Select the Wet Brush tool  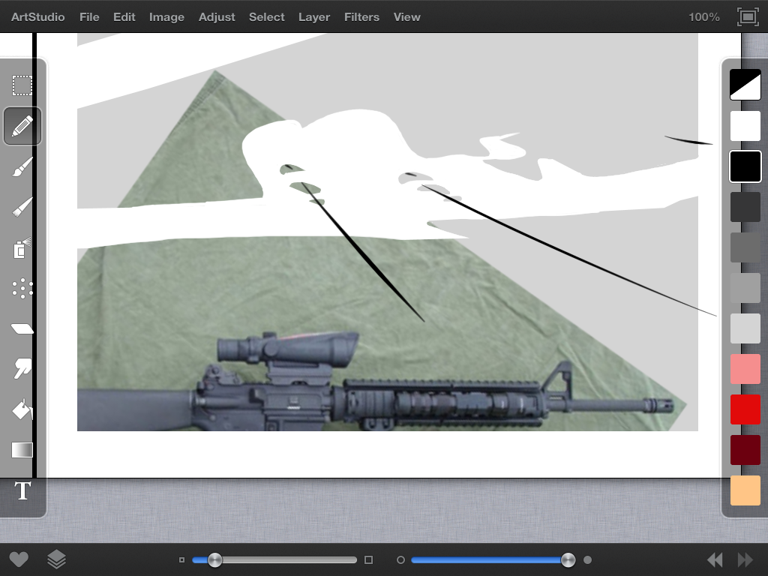(22, 207)
